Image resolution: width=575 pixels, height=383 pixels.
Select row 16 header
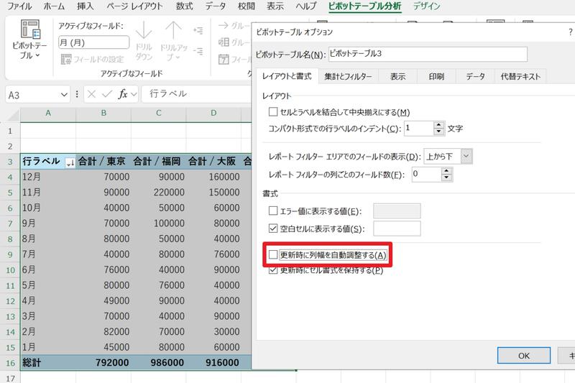[x=10, y=363]
